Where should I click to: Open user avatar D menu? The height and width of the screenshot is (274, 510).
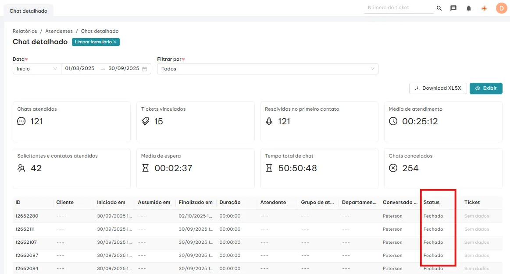tap(501, 8)
